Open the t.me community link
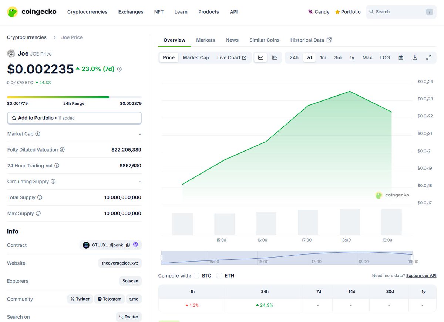Viewport: 444px width, 322px height. pos(134,299)
